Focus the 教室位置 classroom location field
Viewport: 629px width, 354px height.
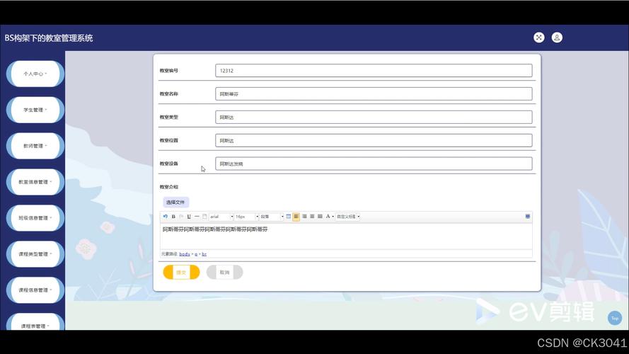374,140
